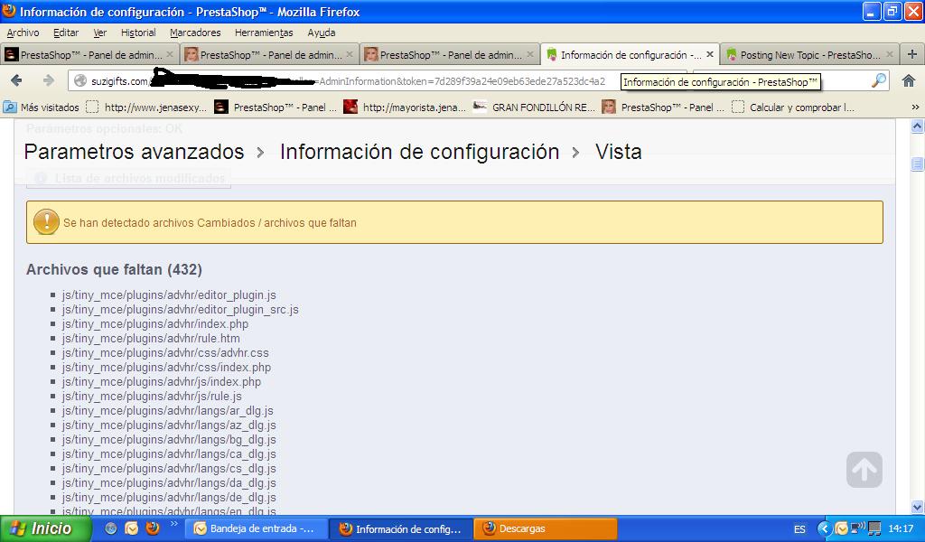Open the Firefox quick launch icon in taskbar
The height and width of the screenshot is (542, 925).
coord(152,528)
